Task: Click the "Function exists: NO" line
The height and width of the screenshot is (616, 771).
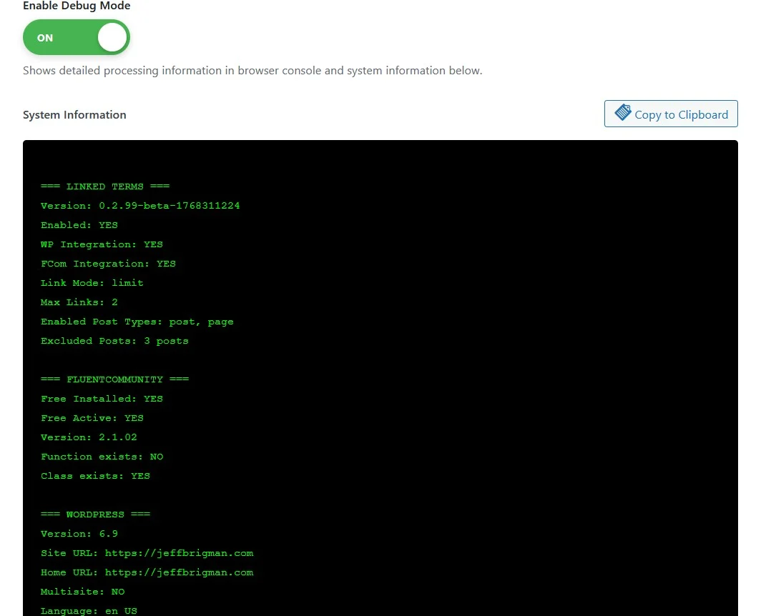Action: 102,457
